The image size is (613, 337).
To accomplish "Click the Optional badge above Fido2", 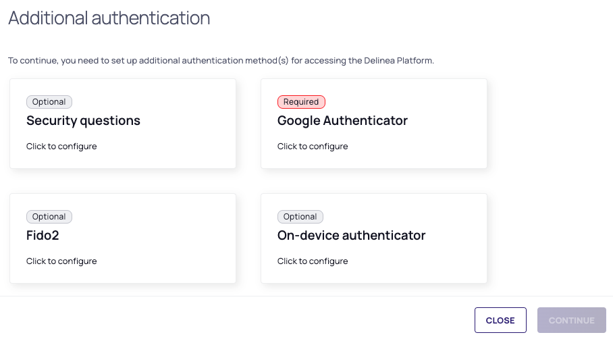I will click(x=49, y=217).
